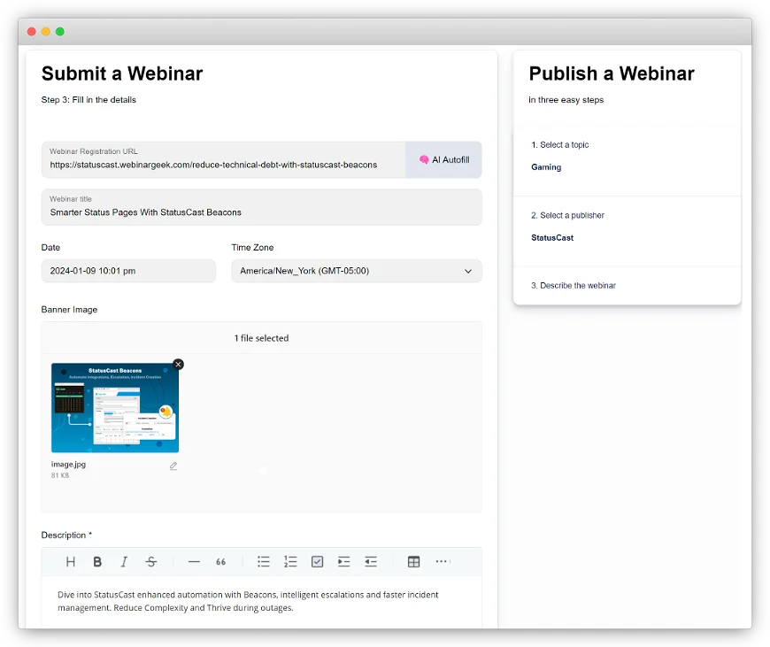The height and width of the screenshot is (647, 770).
Task: Insert a block quote
Action: coord(221,561)
